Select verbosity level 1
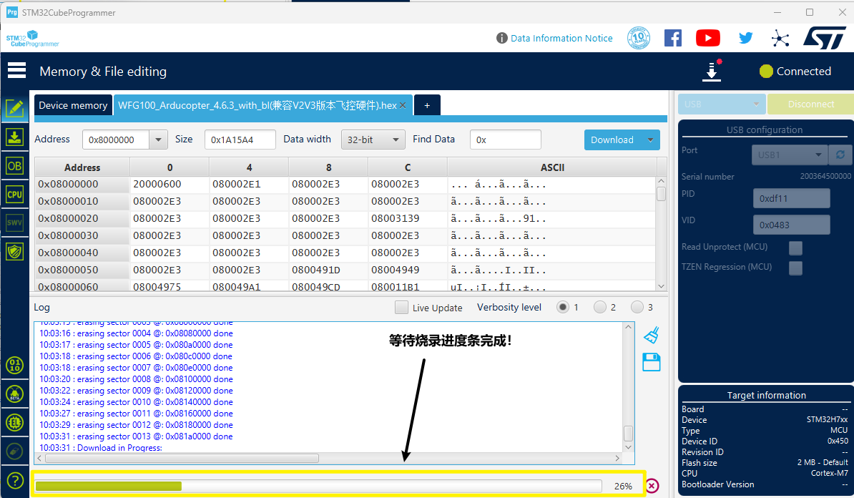Screen dimensions: 854x498 563,307
